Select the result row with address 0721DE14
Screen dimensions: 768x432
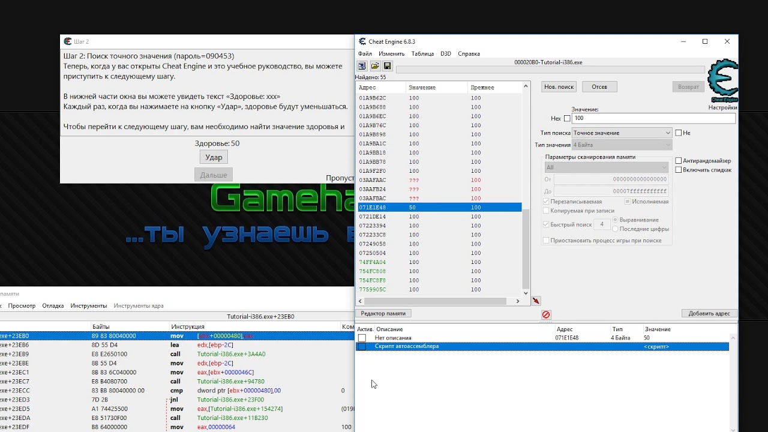click(x=439, y=217)
